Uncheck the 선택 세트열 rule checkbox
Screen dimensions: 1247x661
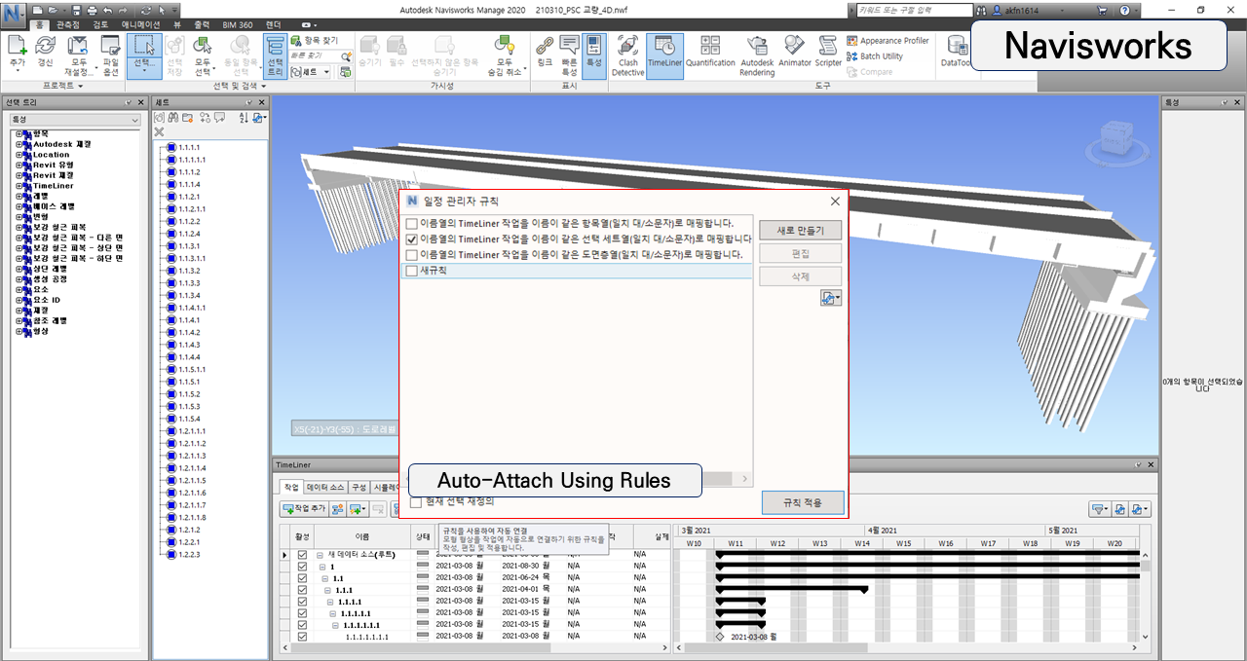point(412,239)
